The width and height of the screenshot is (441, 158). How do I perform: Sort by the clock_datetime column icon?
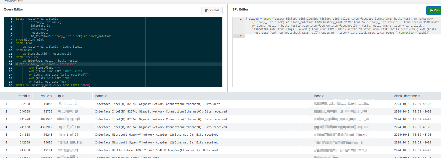click(419, 96)
